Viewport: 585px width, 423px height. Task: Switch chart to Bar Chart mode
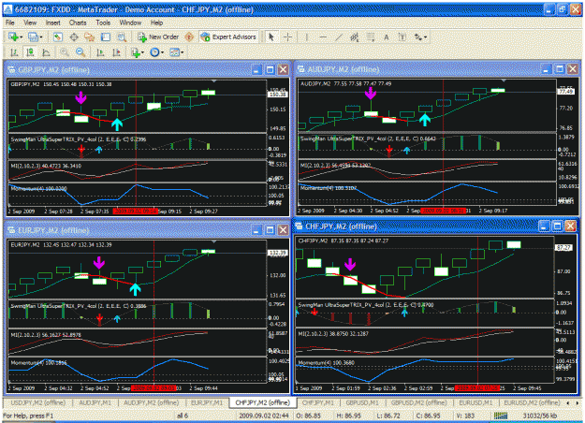pyautogui.click(x=14, y=52)
